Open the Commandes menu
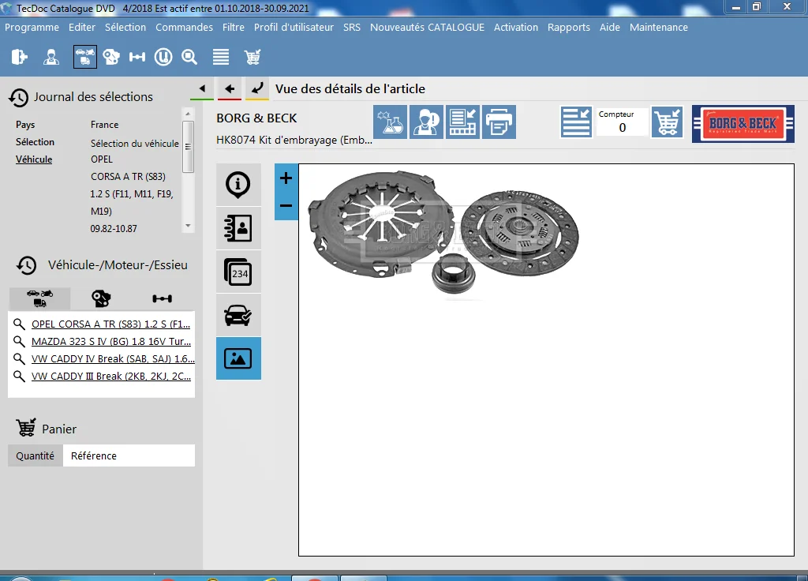Screen dimensions: 808x581 pos(184,28)
